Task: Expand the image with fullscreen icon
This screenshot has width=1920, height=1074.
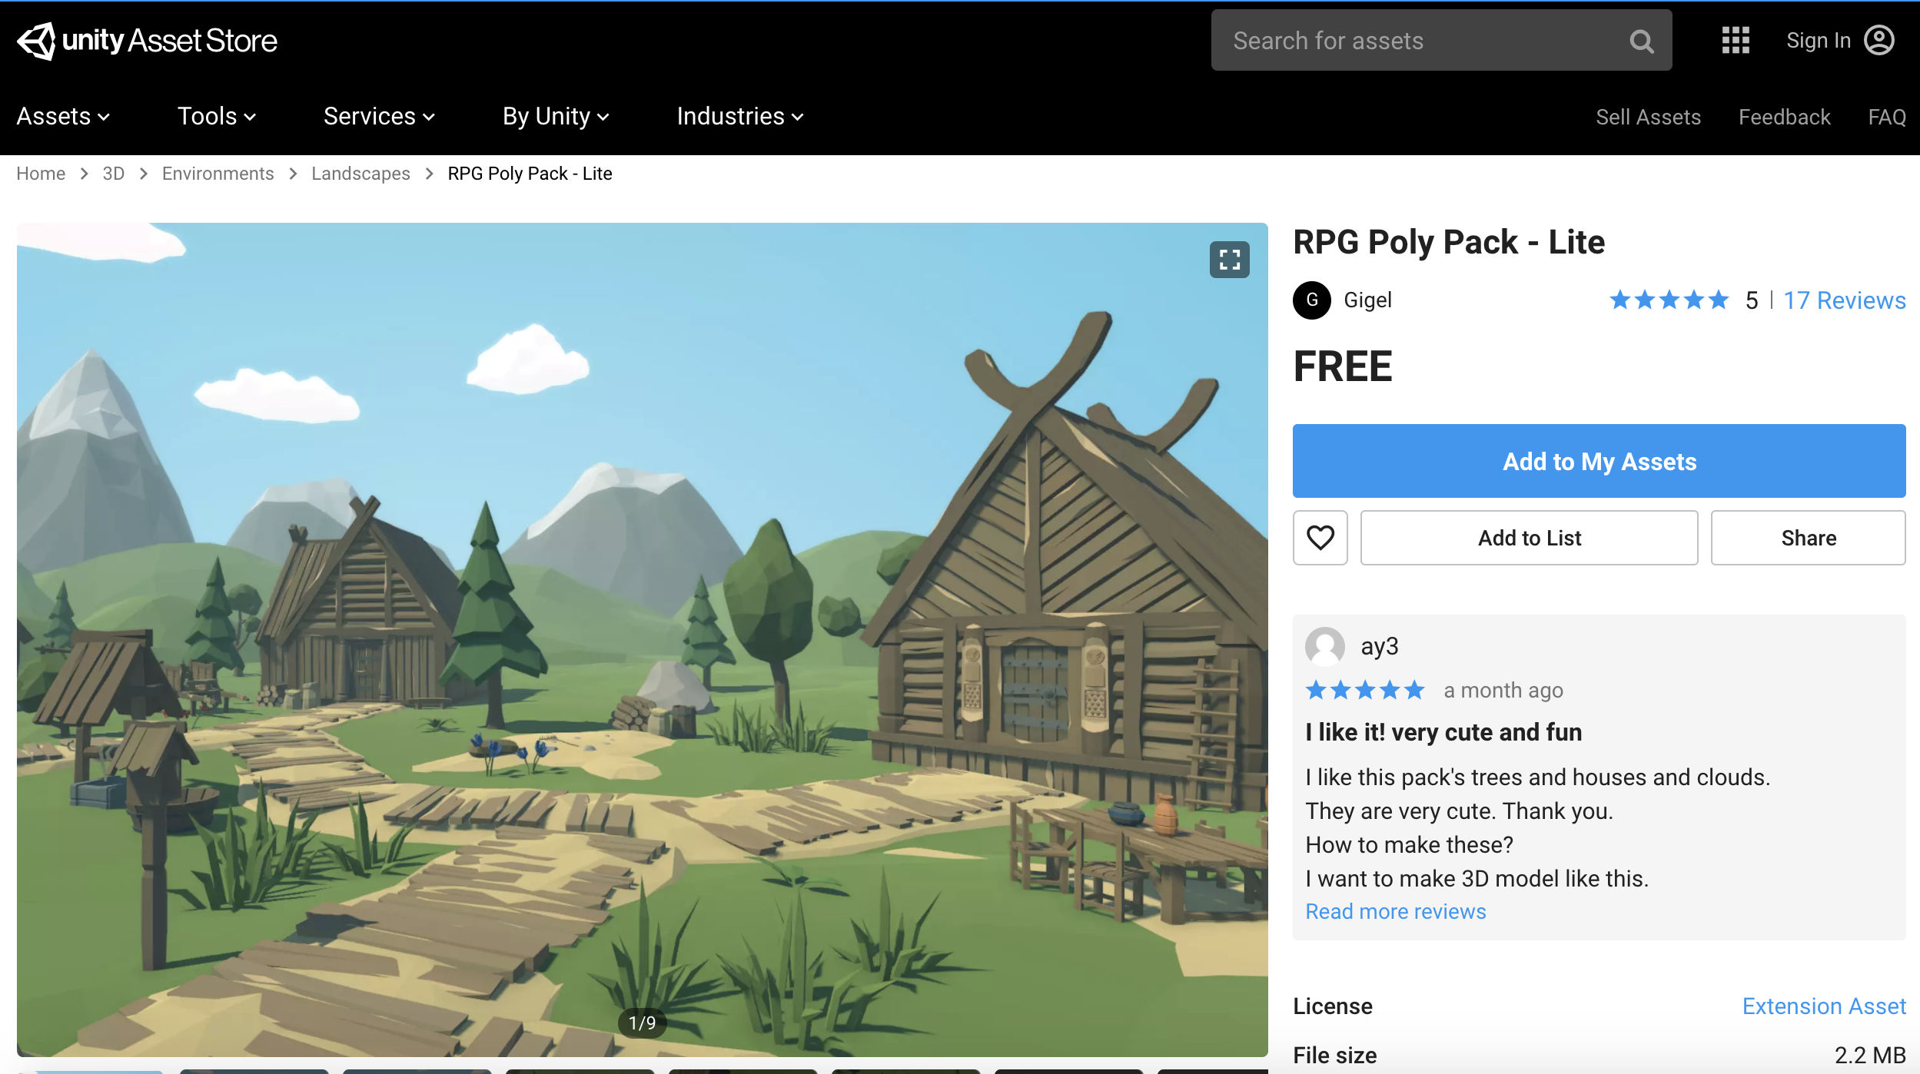Action: coord(1229,260)
